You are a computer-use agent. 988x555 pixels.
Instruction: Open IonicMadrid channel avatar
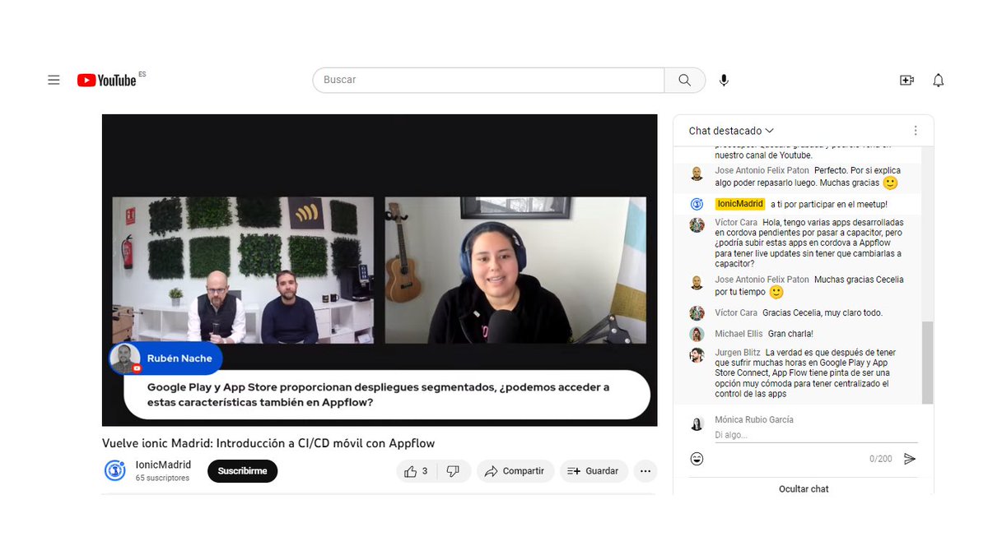(115, 470)
